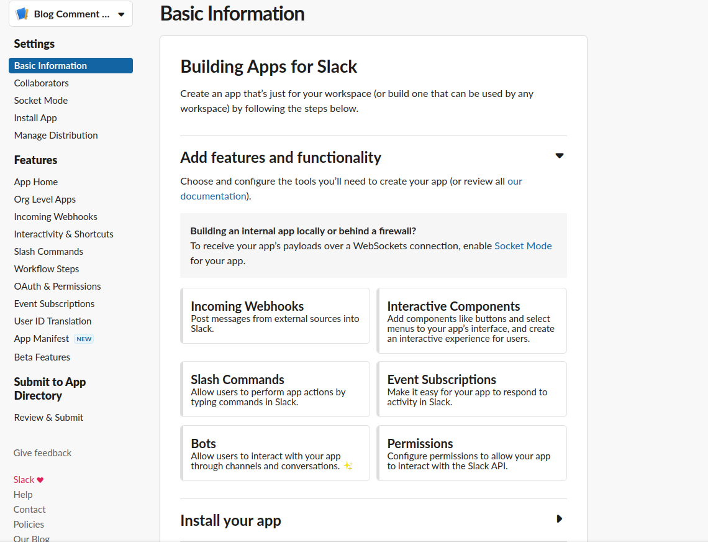Open the Help footer link

pyautogui.click(x=23, y=495)
